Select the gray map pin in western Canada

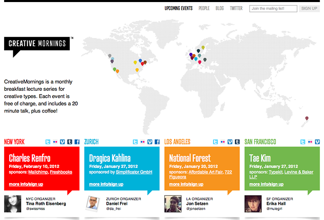110,56
